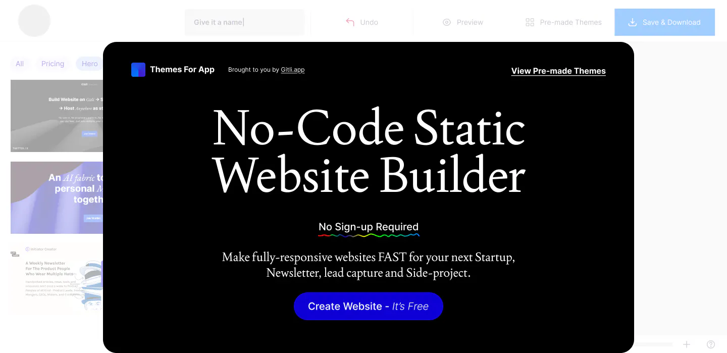Click the plus zoom-in icon
The image size is (727, 353).
[687, 344]
